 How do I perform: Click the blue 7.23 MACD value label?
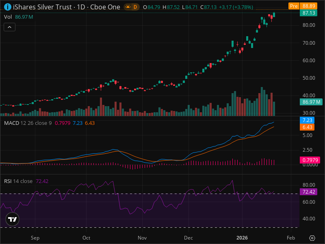click(307, 120)
